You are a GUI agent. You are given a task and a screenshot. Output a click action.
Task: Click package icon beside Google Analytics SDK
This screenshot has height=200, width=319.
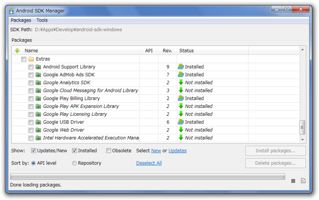coord(38,83)
